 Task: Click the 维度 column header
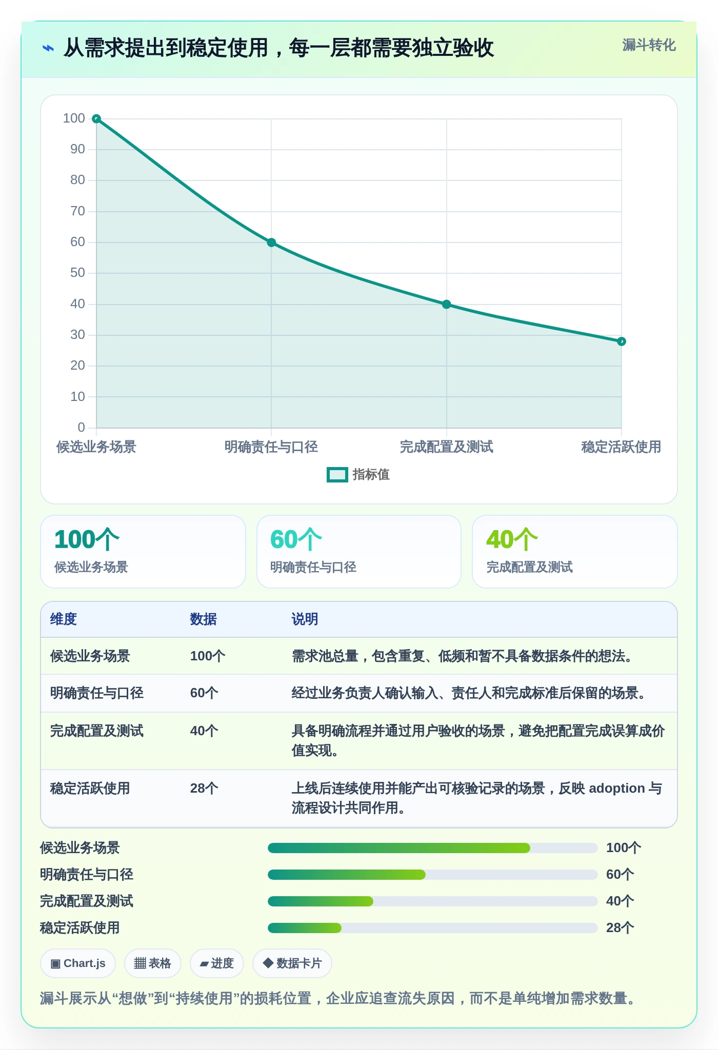click(x=64, y=619)
